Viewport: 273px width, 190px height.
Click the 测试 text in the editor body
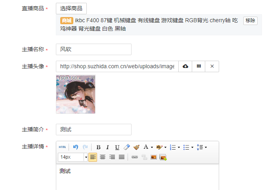click(65, 171)
